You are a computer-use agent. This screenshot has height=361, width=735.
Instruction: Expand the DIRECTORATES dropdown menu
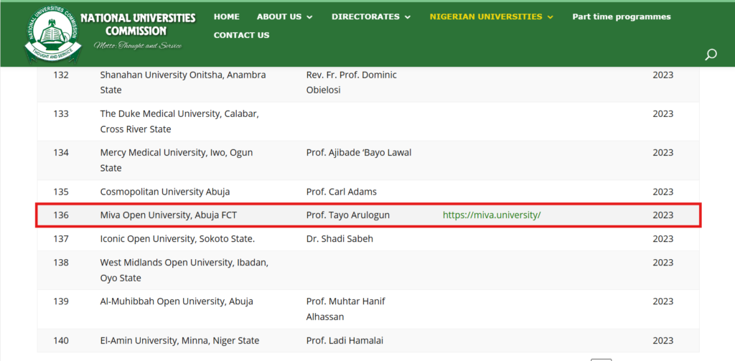point(371,17)
